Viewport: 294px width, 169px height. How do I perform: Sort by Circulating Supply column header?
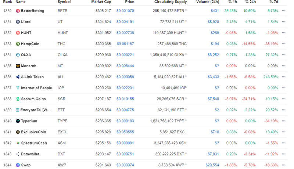[x=171, y=2]
